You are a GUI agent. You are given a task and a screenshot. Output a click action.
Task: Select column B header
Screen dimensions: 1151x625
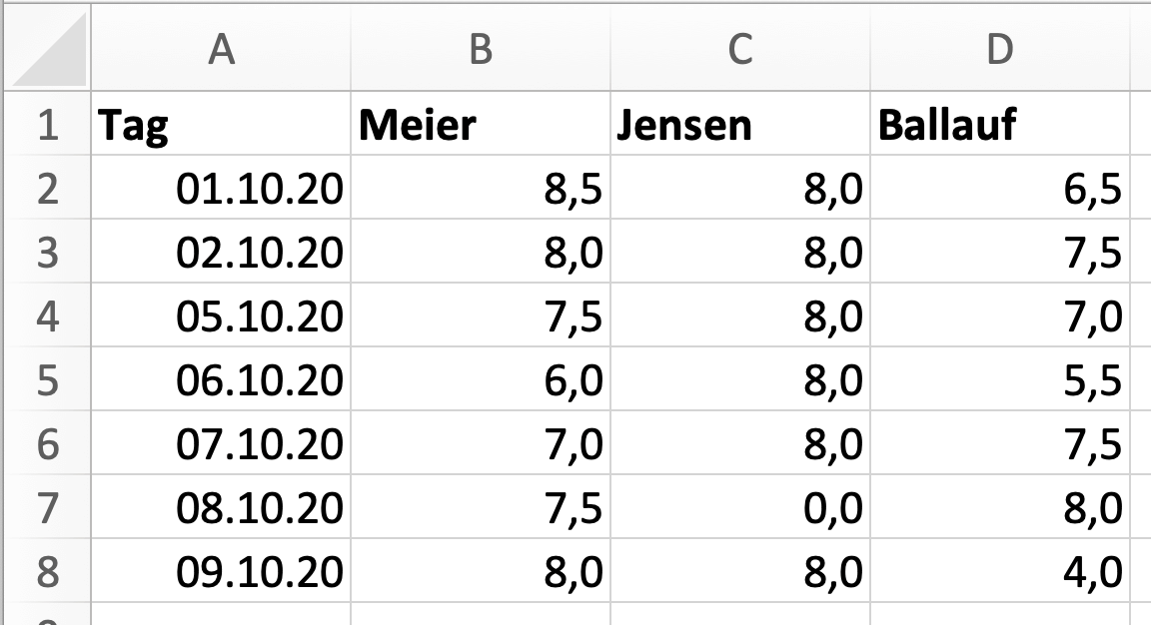[481, 49]
